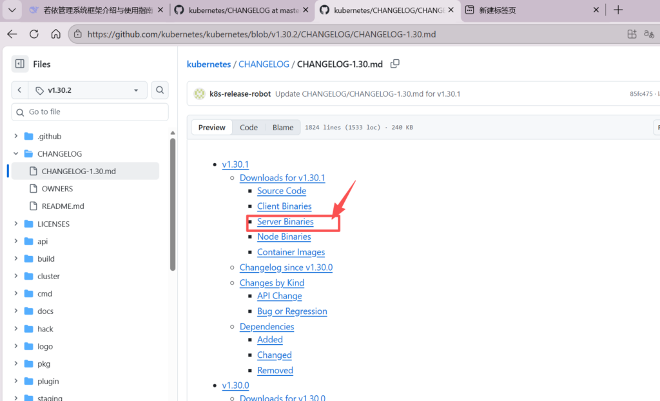The width and height of the screenshot is (660, 401).
Task: Expand the LICENSES folder chevron
Action: click(17, 224)
